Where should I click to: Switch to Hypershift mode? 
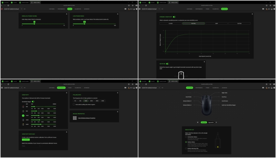pyautogui.click(x=211, y=122)
